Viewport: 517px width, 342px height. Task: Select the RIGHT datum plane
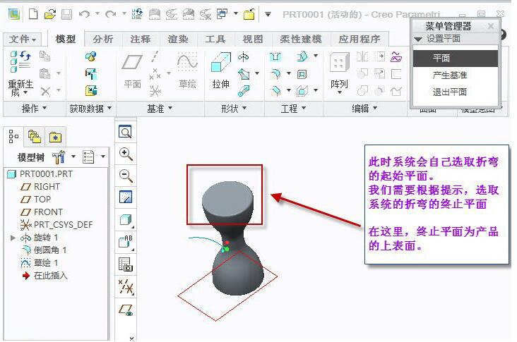click(40, 187)
